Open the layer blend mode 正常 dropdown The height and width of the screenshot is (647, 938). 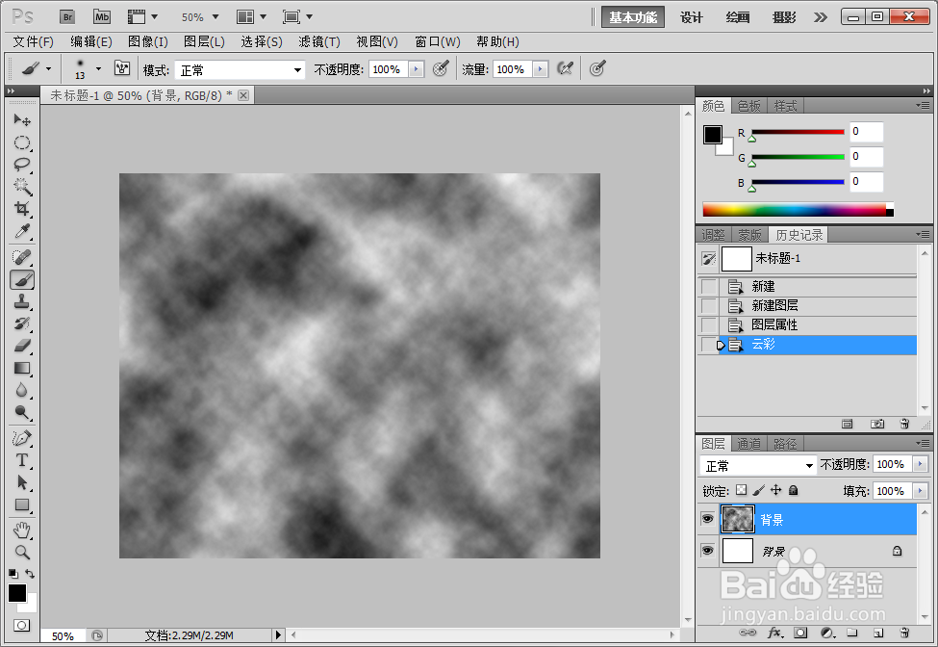758,465
